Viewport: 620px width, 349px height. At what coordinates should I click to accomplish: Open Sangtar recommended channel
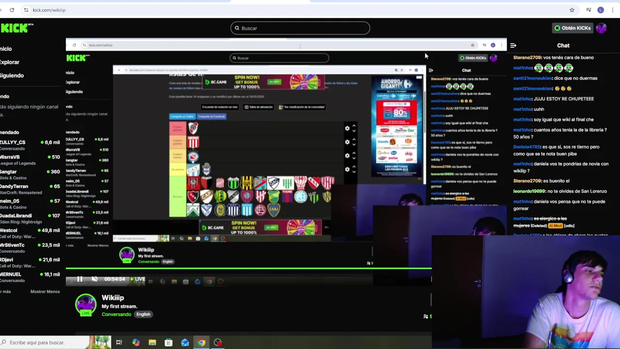(x=30, y=174)
